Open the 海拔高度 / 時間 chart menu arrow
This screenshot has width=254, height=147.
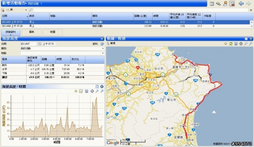pyautogui.click(x=102, y=86)
